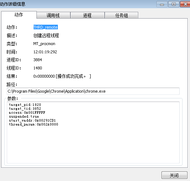Open the 进程 tab

(x=87, y=15)
